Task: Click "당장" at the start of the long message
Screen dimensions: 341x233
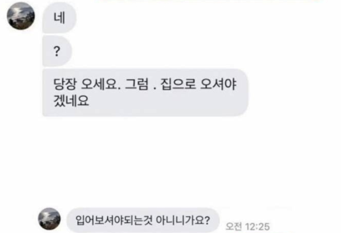Action: (x=65, y=84)
